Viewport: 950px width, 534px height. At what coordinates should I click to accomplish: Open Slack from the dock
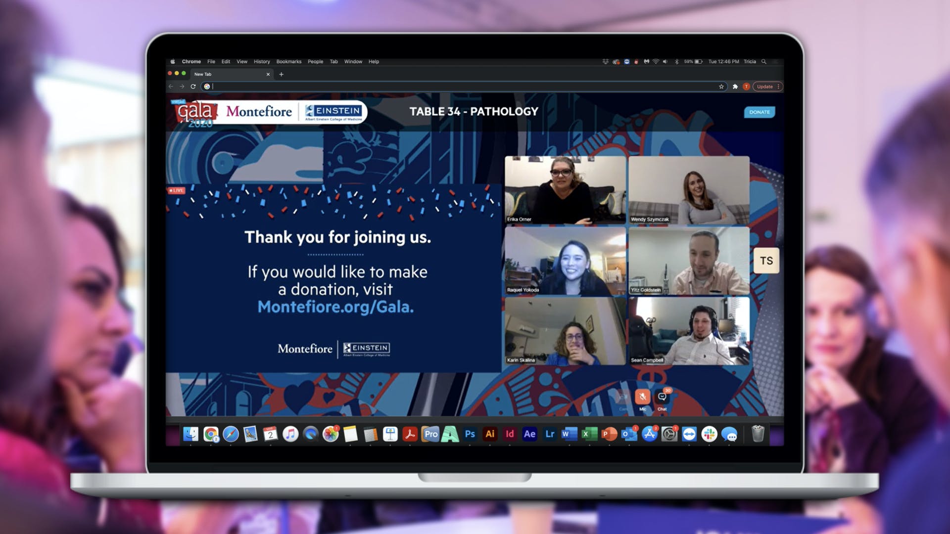pos(709,434)
